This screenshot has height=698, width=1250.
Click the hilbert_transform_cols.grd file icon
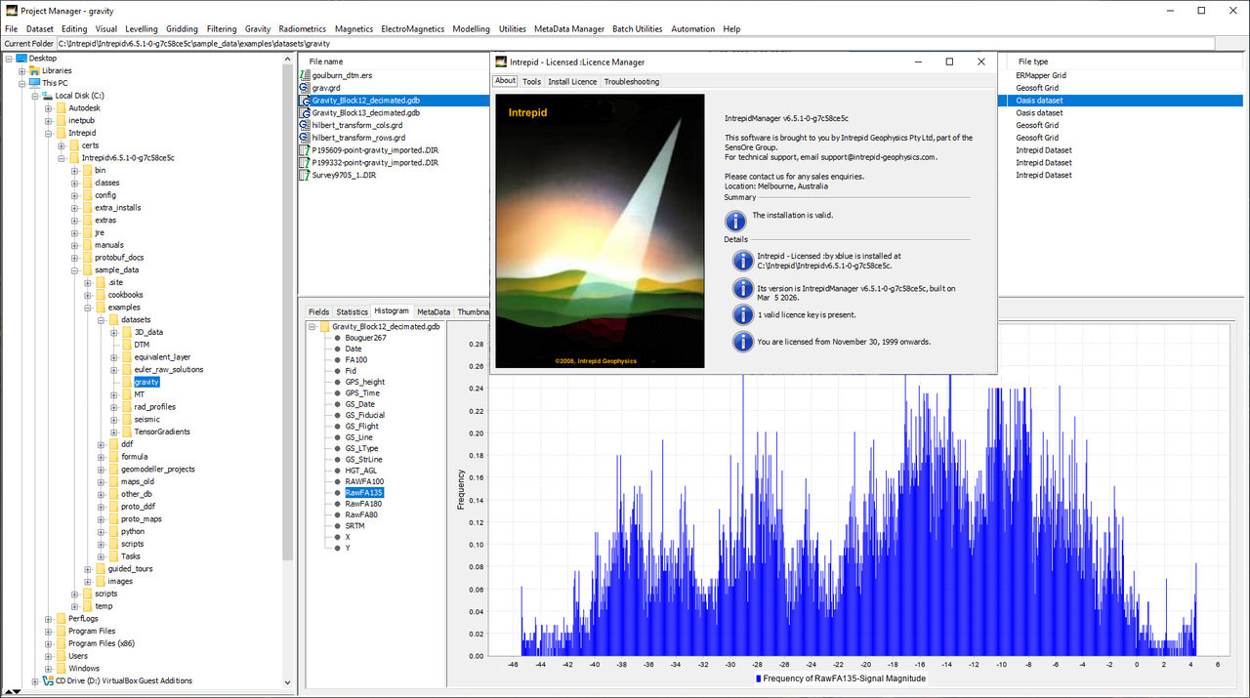(305, 125)
